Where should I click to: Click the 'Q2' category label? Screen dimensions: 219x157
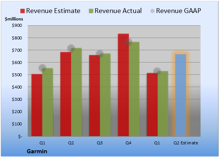(x=71, y=143)
